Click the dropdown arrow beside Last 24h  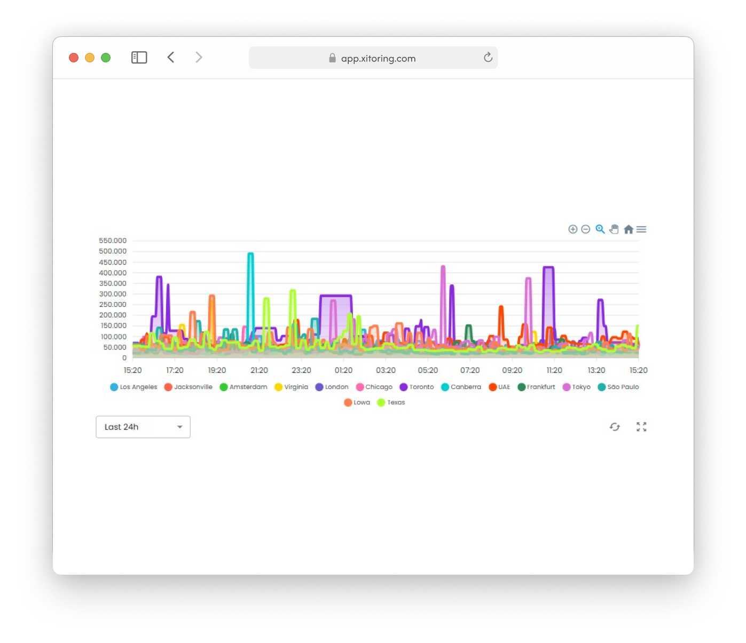180,427
